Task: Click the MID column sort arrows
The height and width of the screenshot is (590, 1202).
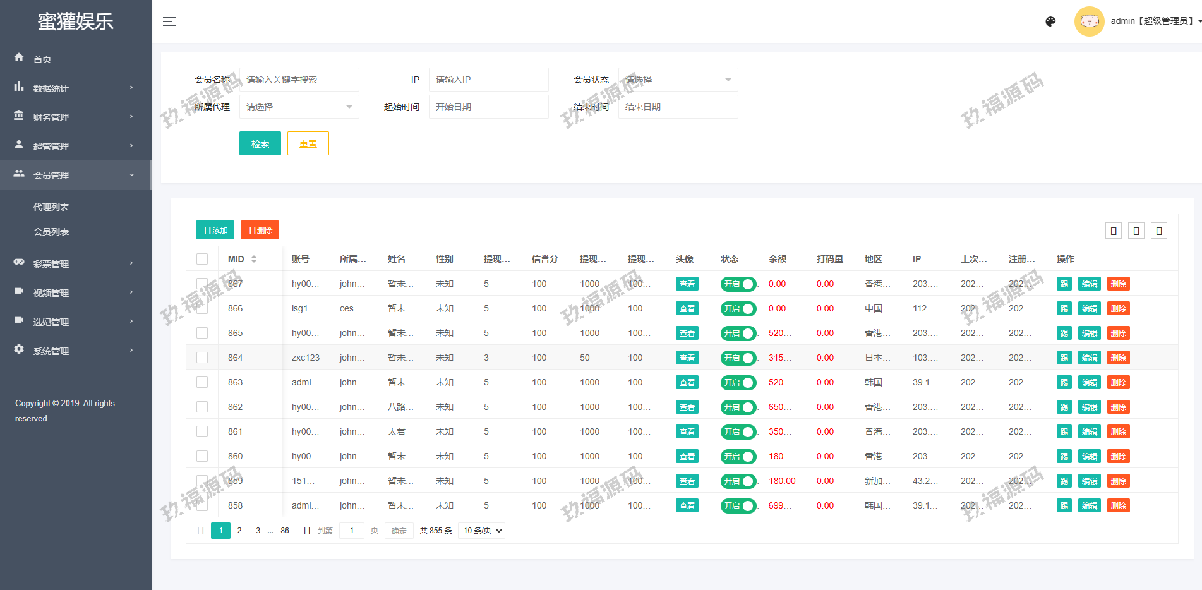Action: [254, 259]
